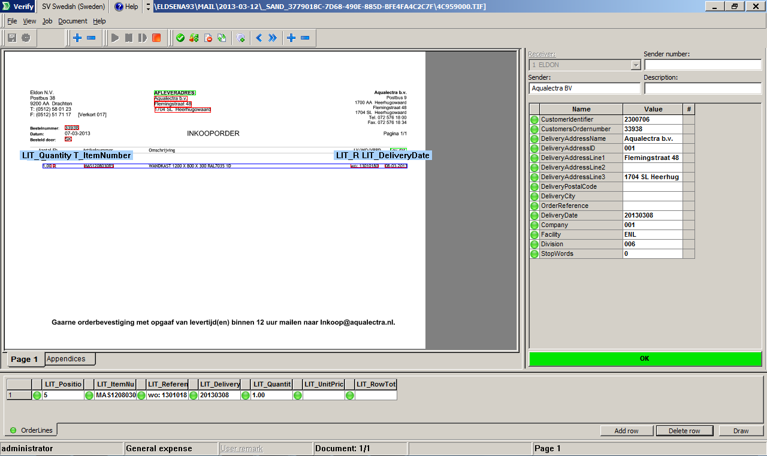Click the disabled save floppy icon
767x456 pixels.
point(12,38)
